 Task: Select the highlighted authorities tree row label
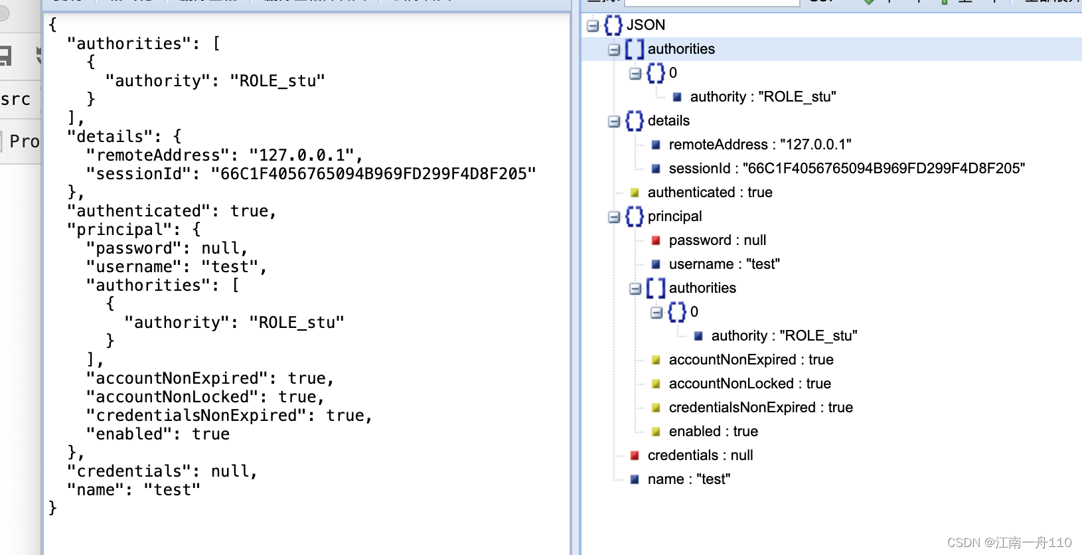point(681,49)
